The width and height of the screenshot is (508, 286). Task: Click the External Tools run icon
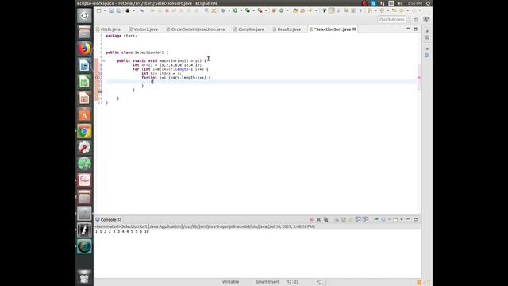pyautogui.click(x=260, y=10)
